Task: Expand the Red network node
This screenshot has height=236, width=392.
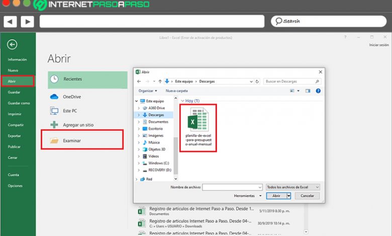Action: click(x=137, y=179)
